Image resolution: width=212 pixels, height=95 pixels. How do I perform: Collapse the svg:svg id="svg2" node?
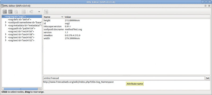pyautogui.click(x=3, y=16)
